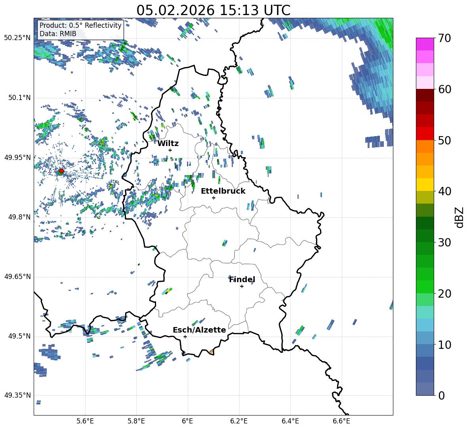Pick the orange swatch below 50 dBZ
The height and width of the screenshot is (429, 469).
(x=425, y=146)
